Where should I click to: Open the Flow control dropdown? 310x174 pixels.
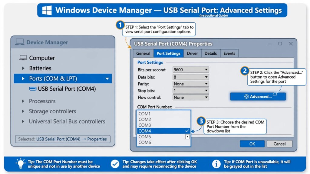[191, 97]
